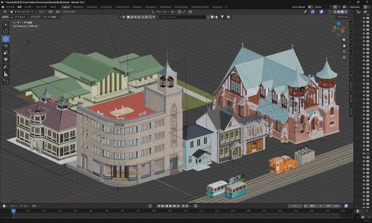Select the Move tool in the left toolbar
The height and width of the screenshot is (223, 372).
coord(6,39)
